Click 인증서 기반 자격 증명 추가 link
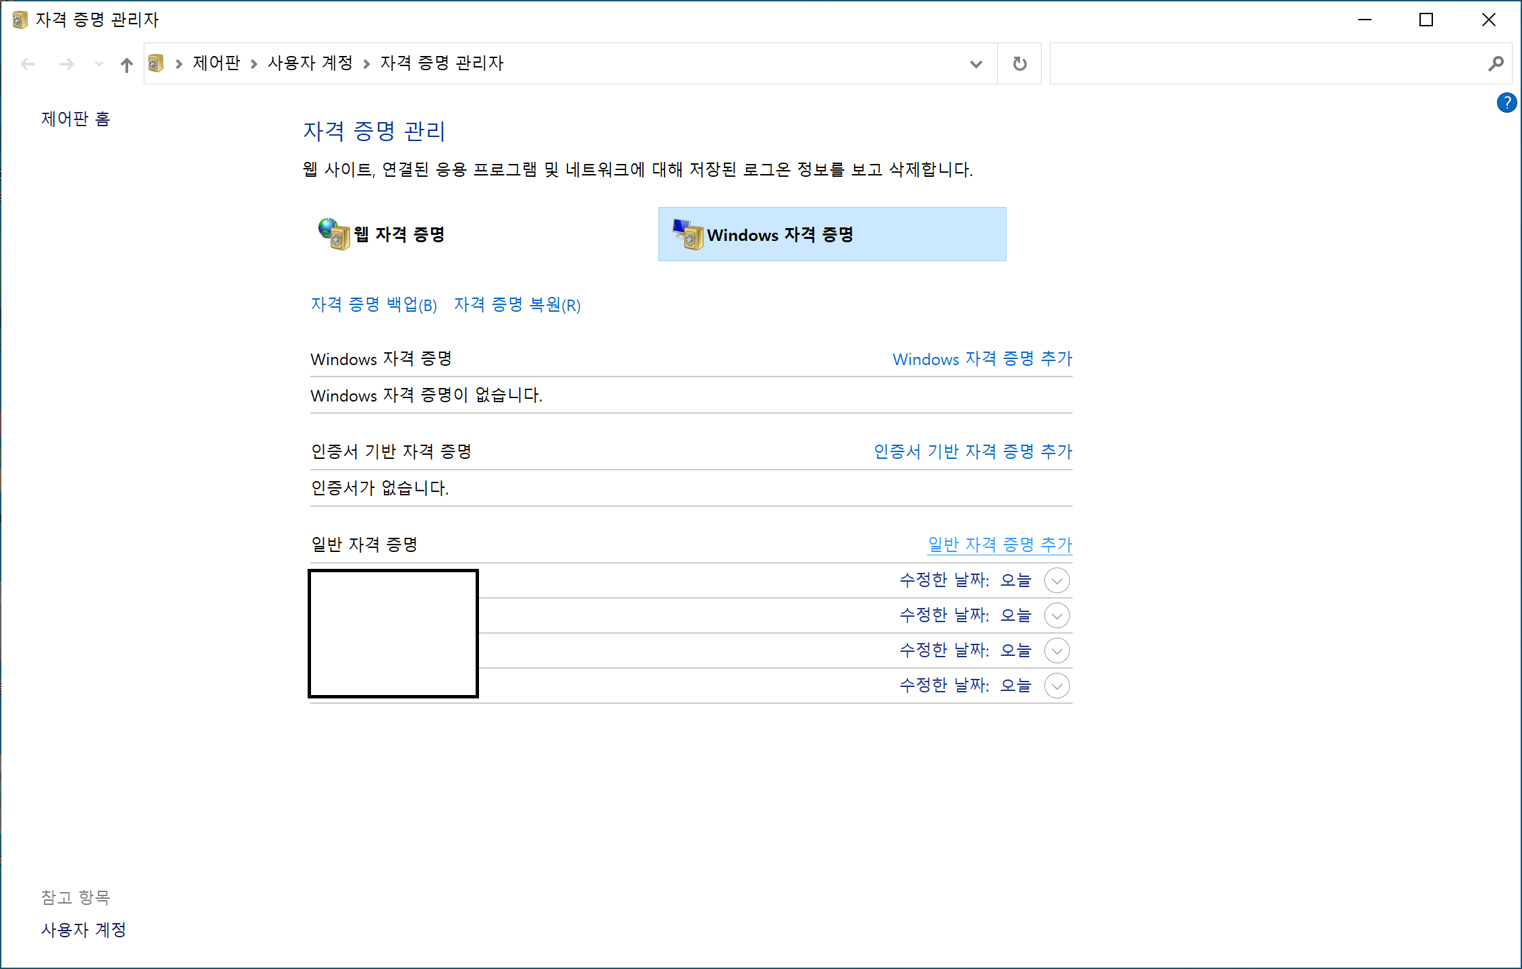1522x969 pixels. click(972, 451)
